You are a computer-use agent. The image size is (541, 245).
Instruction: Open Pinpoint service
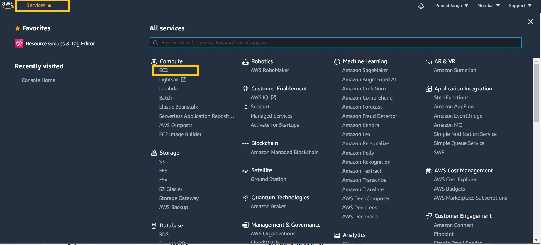click(443, 234)
